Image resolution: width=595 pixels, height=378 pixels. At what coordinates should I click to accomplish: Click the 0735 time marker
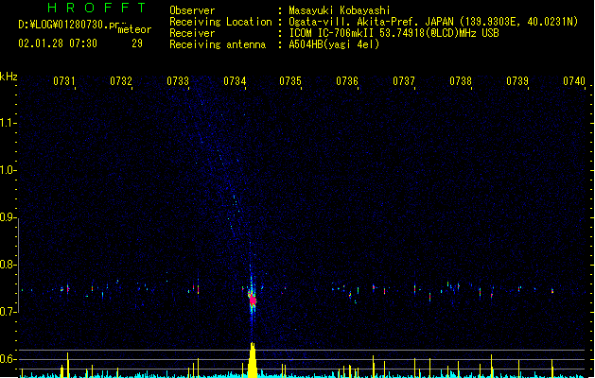[x=290, y=80]
